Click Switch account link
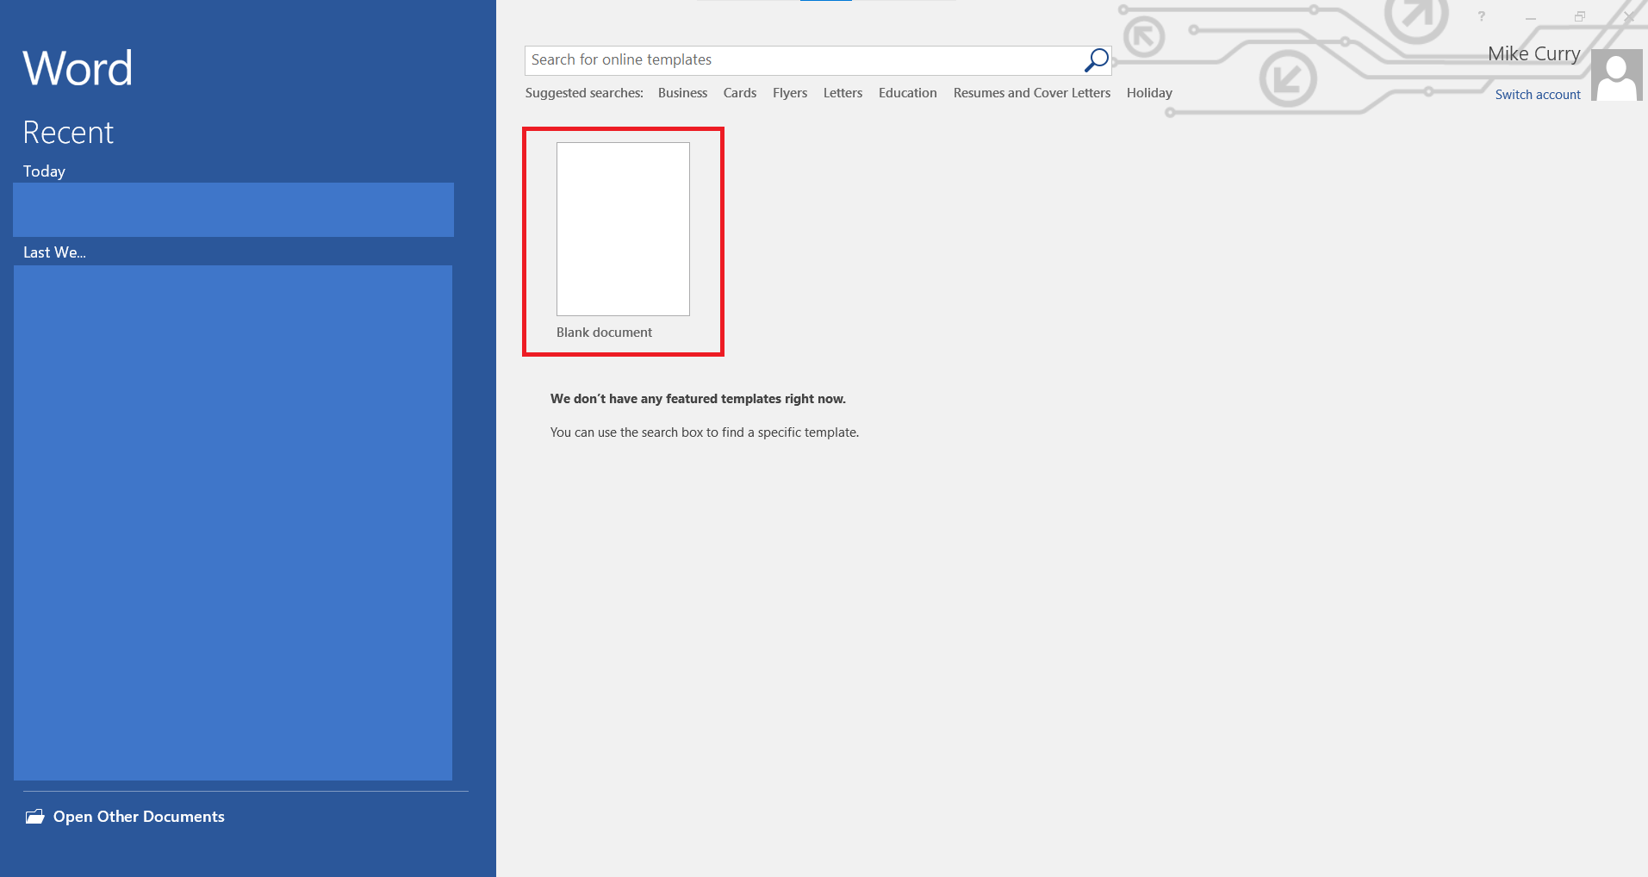Image resolution: width=1648 pixels, height=877 pixels. (x=1538, y=95)
